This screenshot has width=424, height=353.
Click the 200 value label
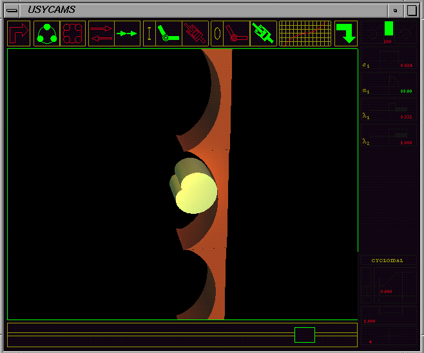tap(387, 42)
